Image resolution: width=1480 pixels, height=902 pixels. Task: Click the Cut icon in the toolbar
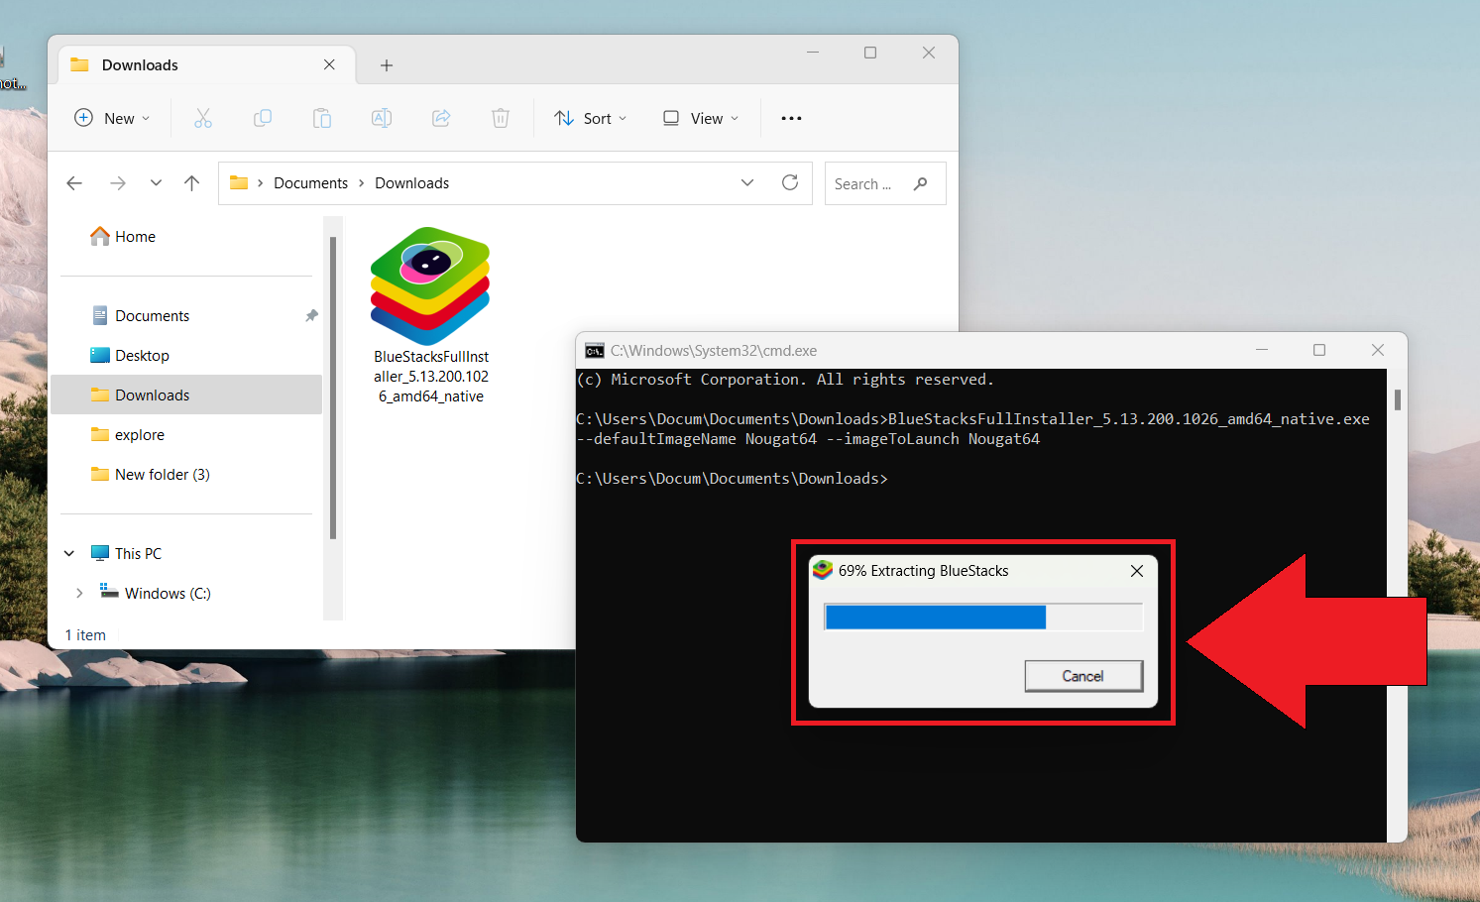tap(203, 118)
